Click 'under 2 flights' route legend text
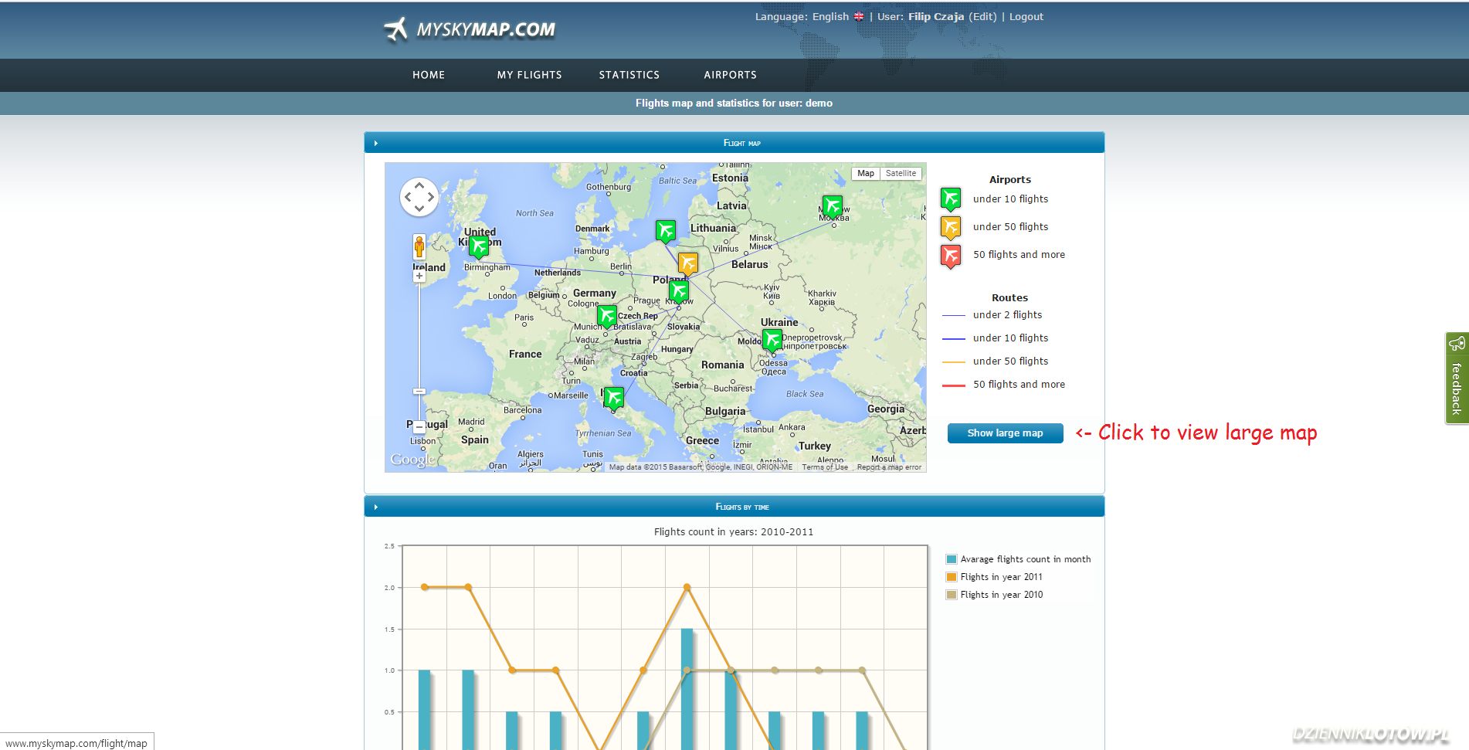 pos(1007,315)
